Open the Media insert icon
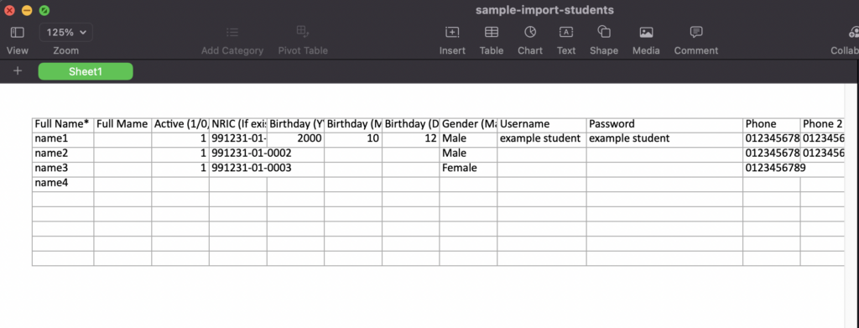 646,33
